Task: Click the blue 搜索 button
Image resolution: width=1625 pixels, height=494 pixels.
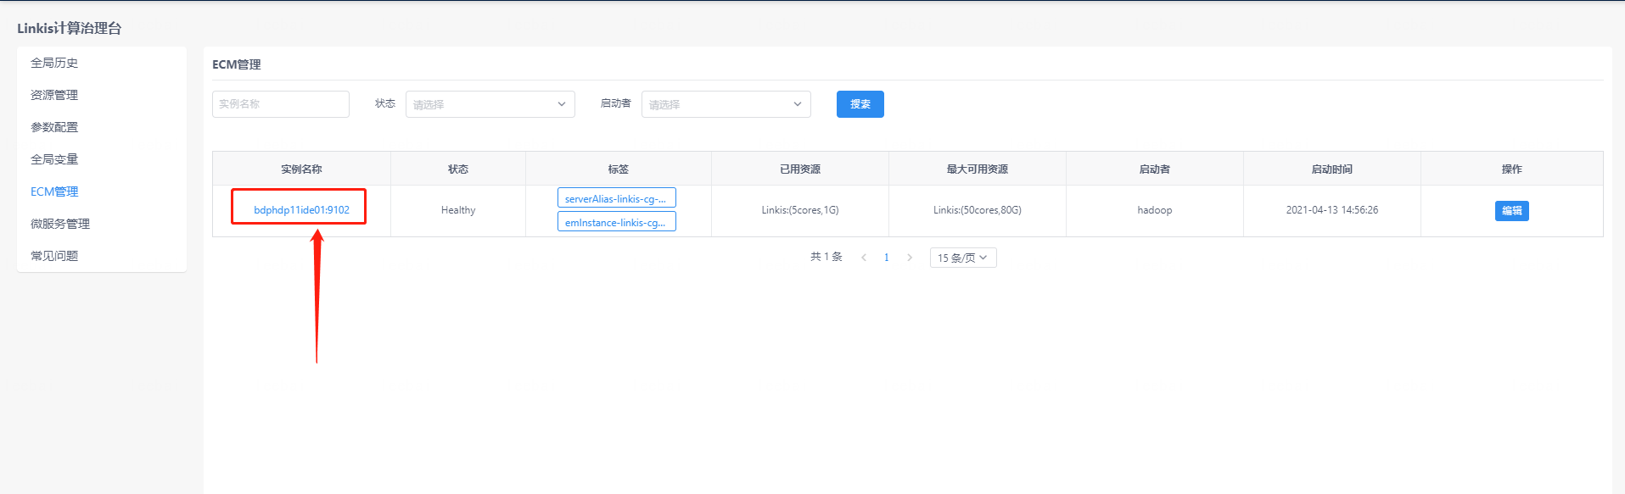Action: coord(860,104)
